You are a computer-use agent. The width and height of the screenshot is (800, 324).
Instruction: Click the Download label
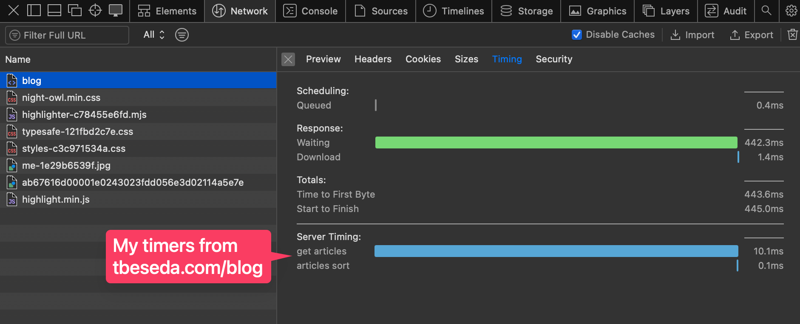click(x=318, y=157)
